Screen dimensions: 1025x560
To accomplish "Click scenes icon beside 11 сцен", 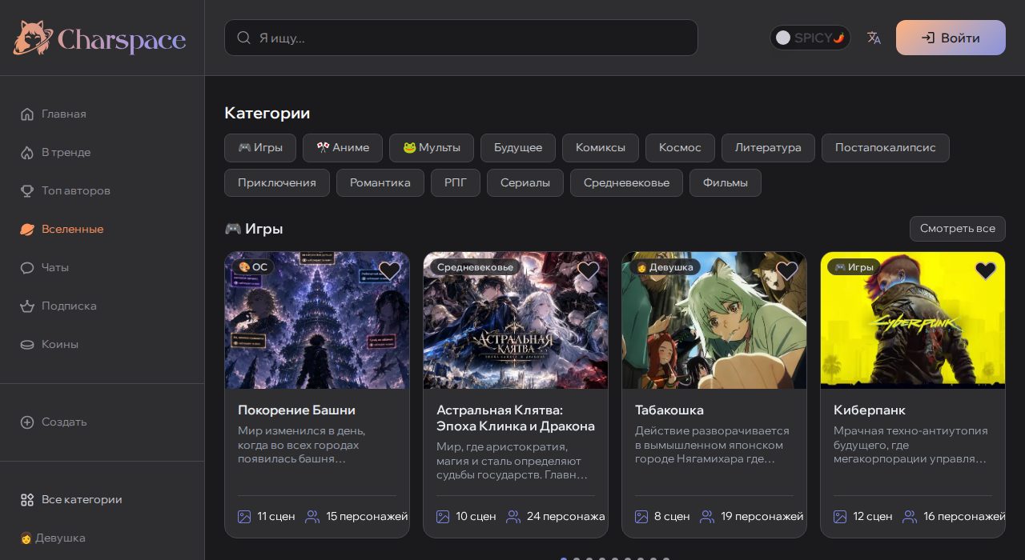I will pos(244,517).
